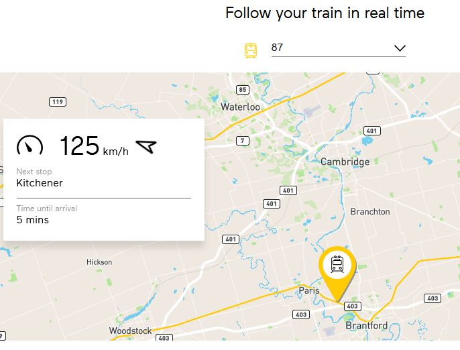Click the Woodstock label on the map
Viewport: 460px width, 350px height.
click(x=131, y=331)
